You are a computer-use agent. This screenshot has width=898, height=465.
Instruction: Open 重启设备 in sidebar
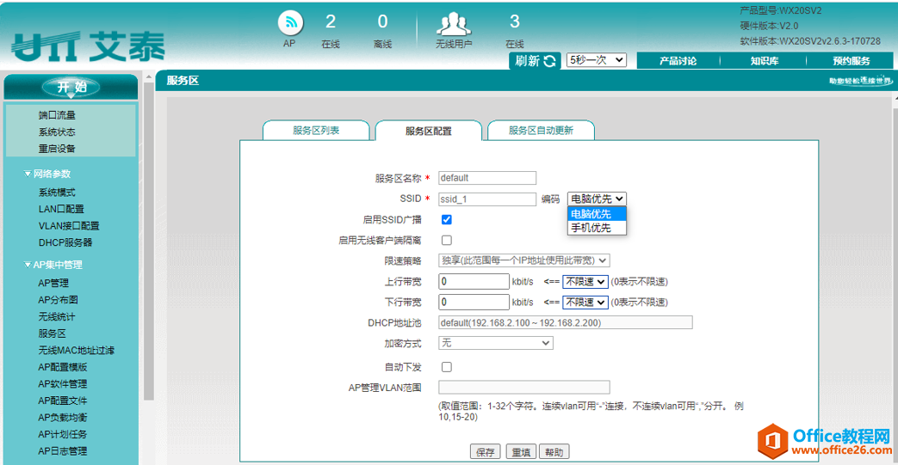(x=57, y=149)
